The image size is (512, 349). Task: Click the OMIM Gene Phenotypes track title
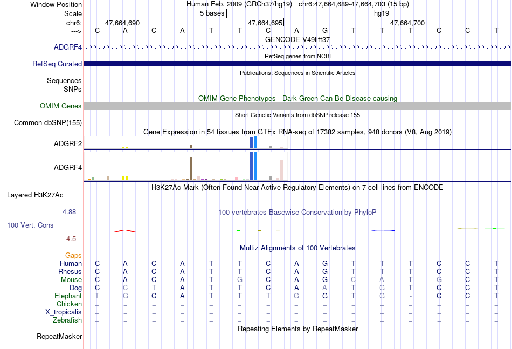click(x=297, y=98)
